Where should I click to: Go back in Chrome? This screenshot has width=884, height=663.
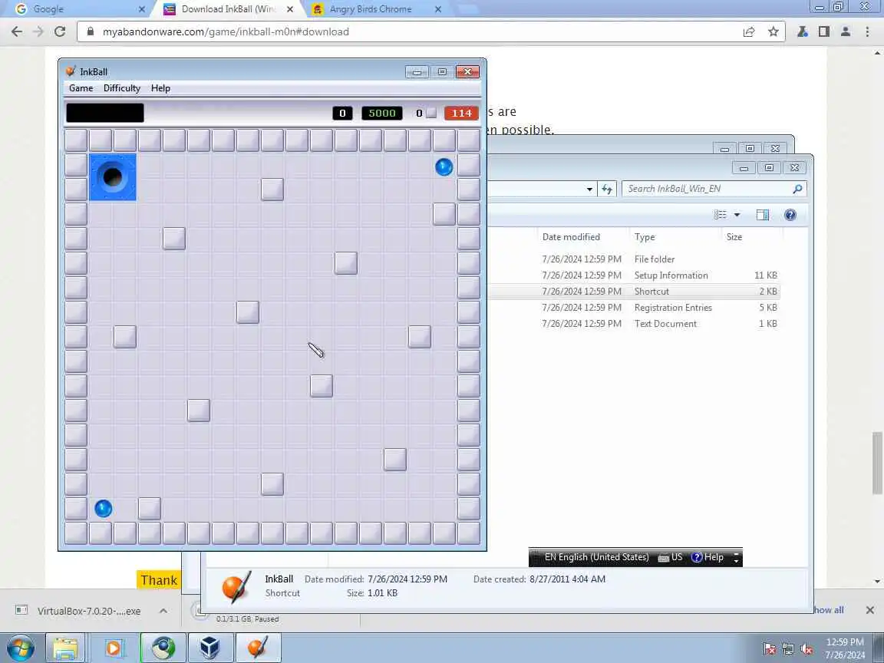pos(17,31)
